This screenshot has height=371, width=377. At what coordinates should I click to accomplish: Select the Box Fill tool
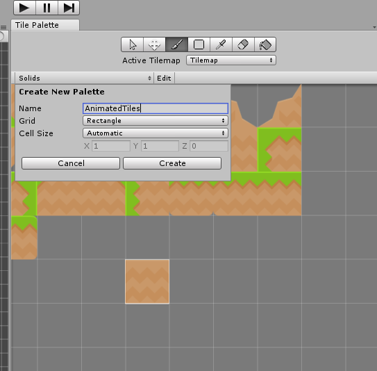[x=199, y=44]
